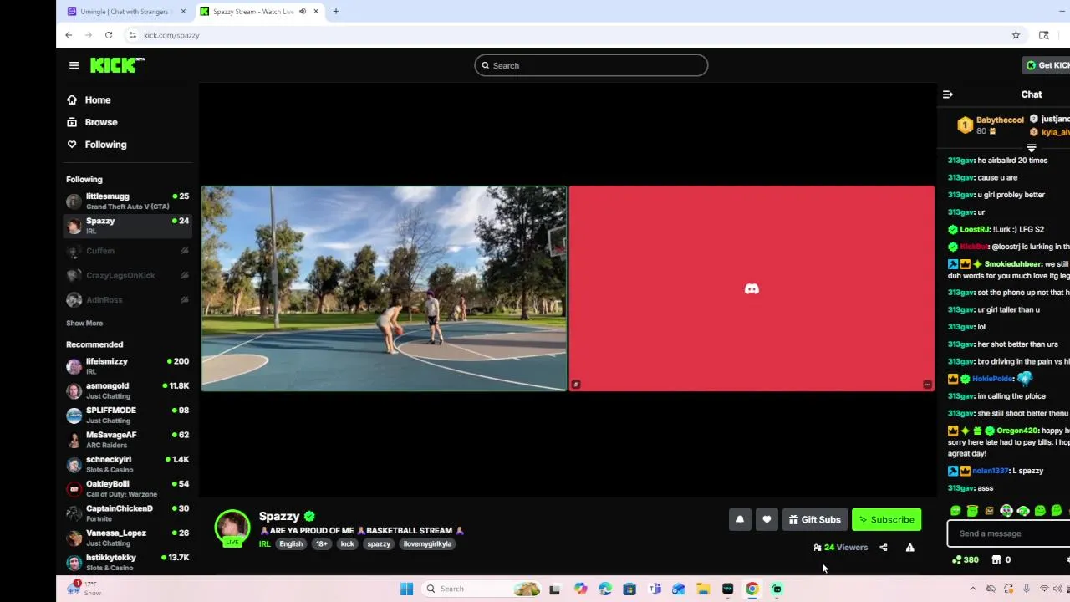1070x602 pixels.
Task: Share the stream via share icon
Action: pos(883,548)
